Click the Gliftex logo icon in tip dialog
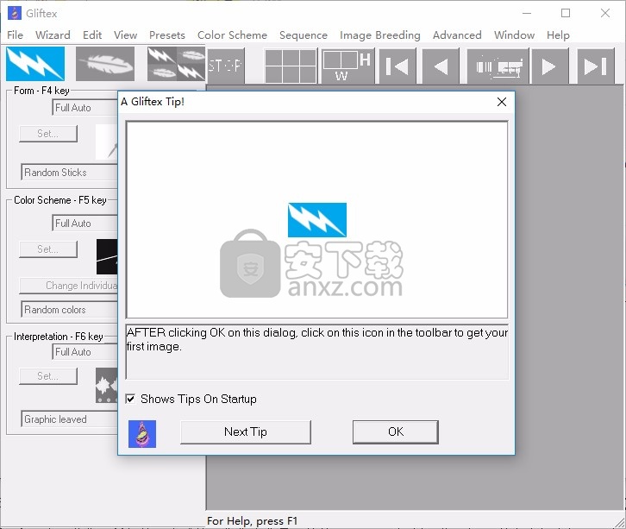Image resolution: width=626 pixels, height=529 pixels. point(142,434)
